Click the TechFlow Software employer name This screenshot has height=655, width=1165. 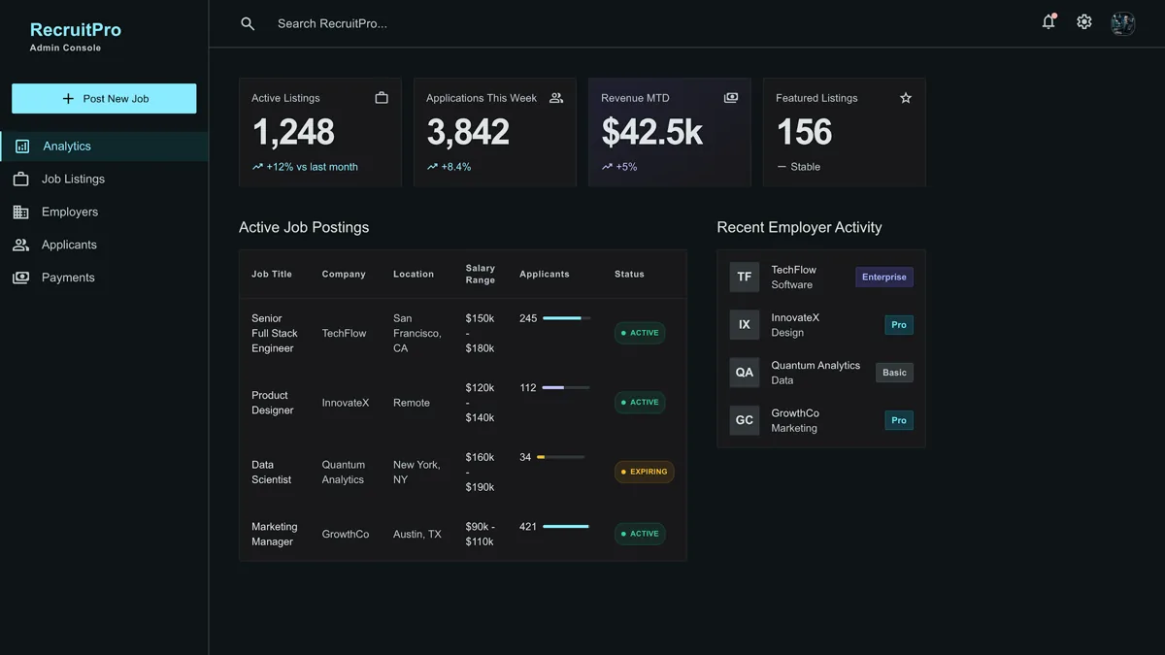coord(794,277)
